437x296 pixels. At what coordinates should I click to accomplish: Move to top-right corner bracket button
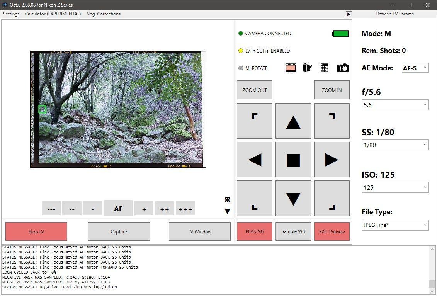(x=332, y=121)
